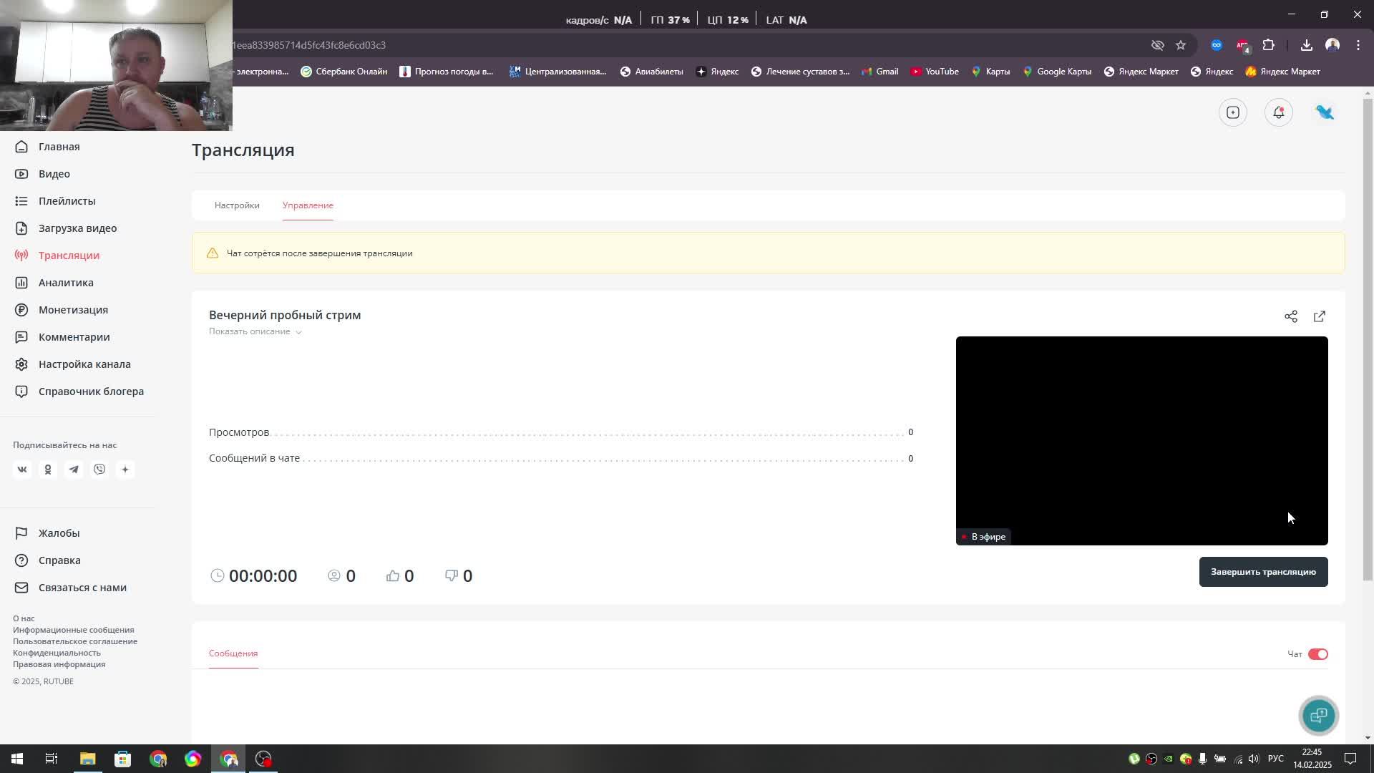The width and height of the screenshot is (1374, 773).
Task: Open the Odnoklassniki social icon
Action: coord(48,470)
